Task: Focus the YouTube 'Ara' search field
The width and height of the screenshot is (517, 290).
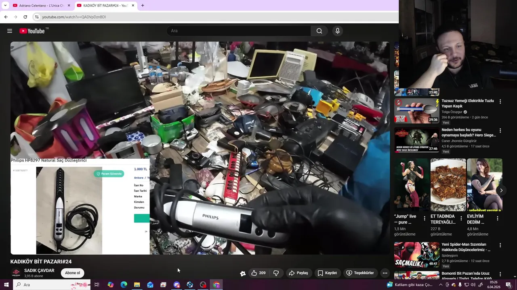Action: point(239,31)
